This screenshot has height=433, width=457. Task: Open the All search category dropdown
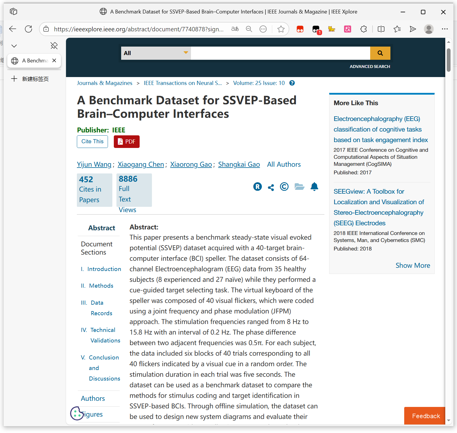pos(156,53)
